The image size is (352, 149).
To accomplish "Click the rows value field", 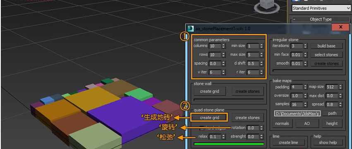I will tap(215, 55).
